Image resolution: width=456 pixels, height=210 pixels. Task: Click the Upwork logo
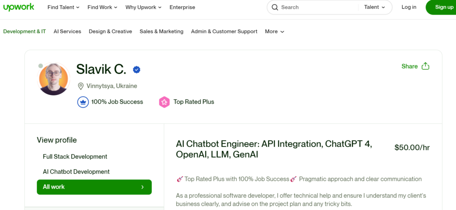point(19,8)
